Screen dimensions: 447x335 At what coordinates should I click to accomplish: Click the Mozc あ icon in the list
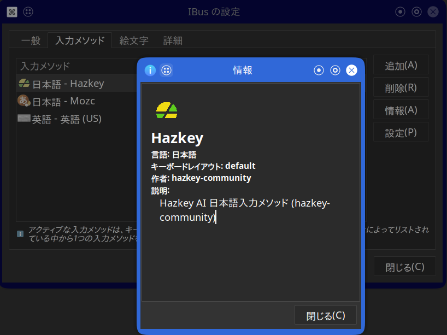click(24, 101)
